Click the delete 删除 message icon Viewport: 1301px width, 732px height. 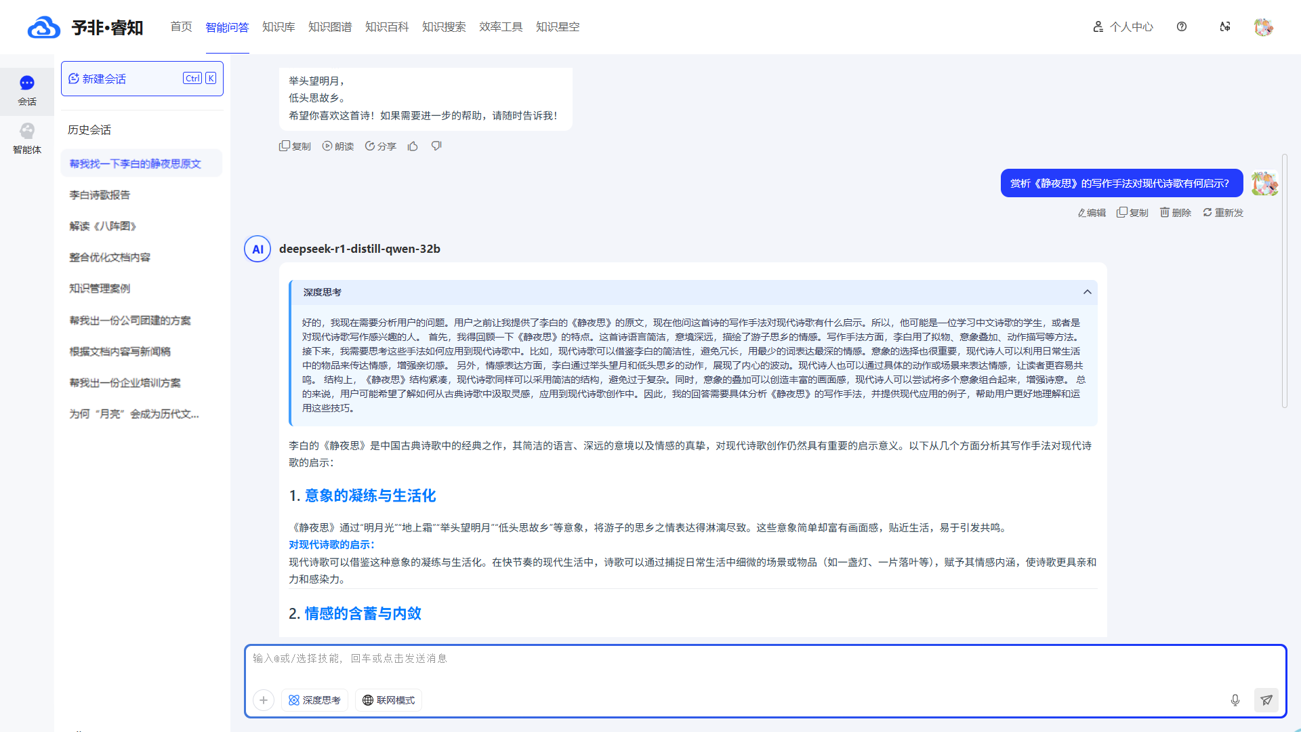click(1176, 213)
